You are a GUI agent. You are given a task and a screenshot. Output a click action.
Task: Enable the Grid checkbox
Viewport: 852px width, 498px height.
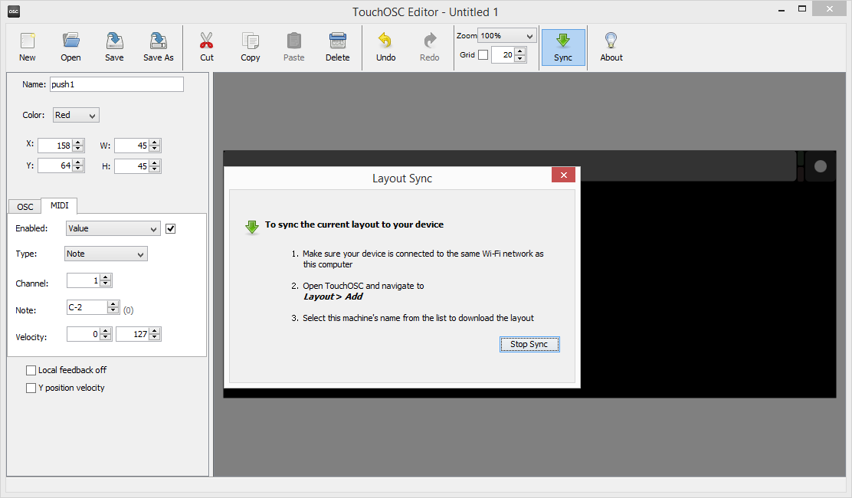click(x=483, y=55)
